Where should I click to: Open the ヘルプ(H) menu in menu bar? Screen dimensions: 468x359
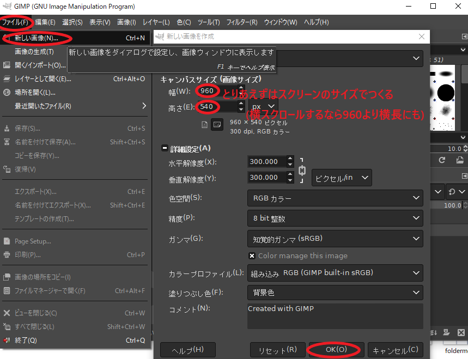pyautogui.click(x=317, y=22)
